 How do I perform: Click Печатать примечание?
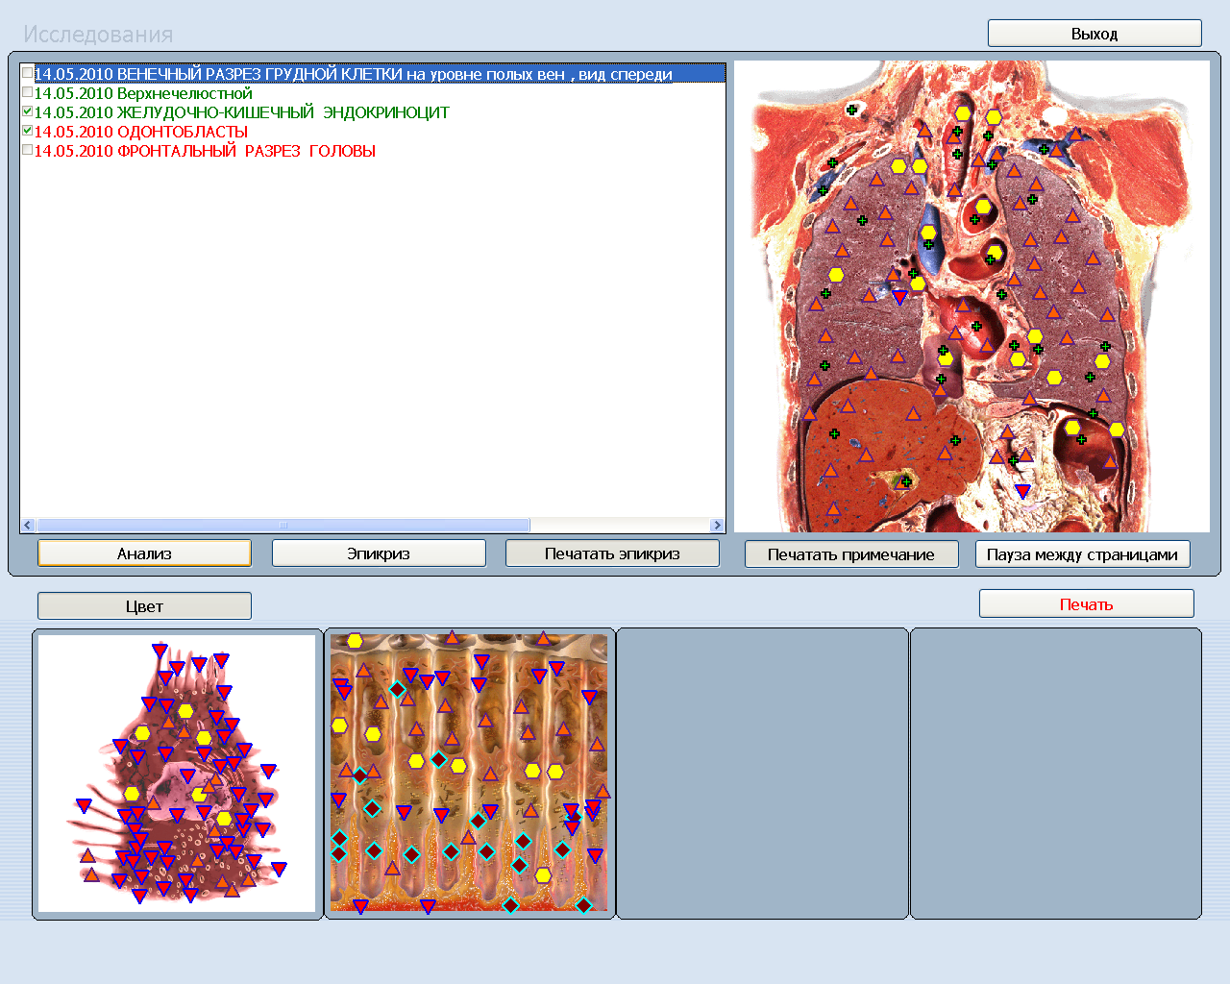coord(851,554)
